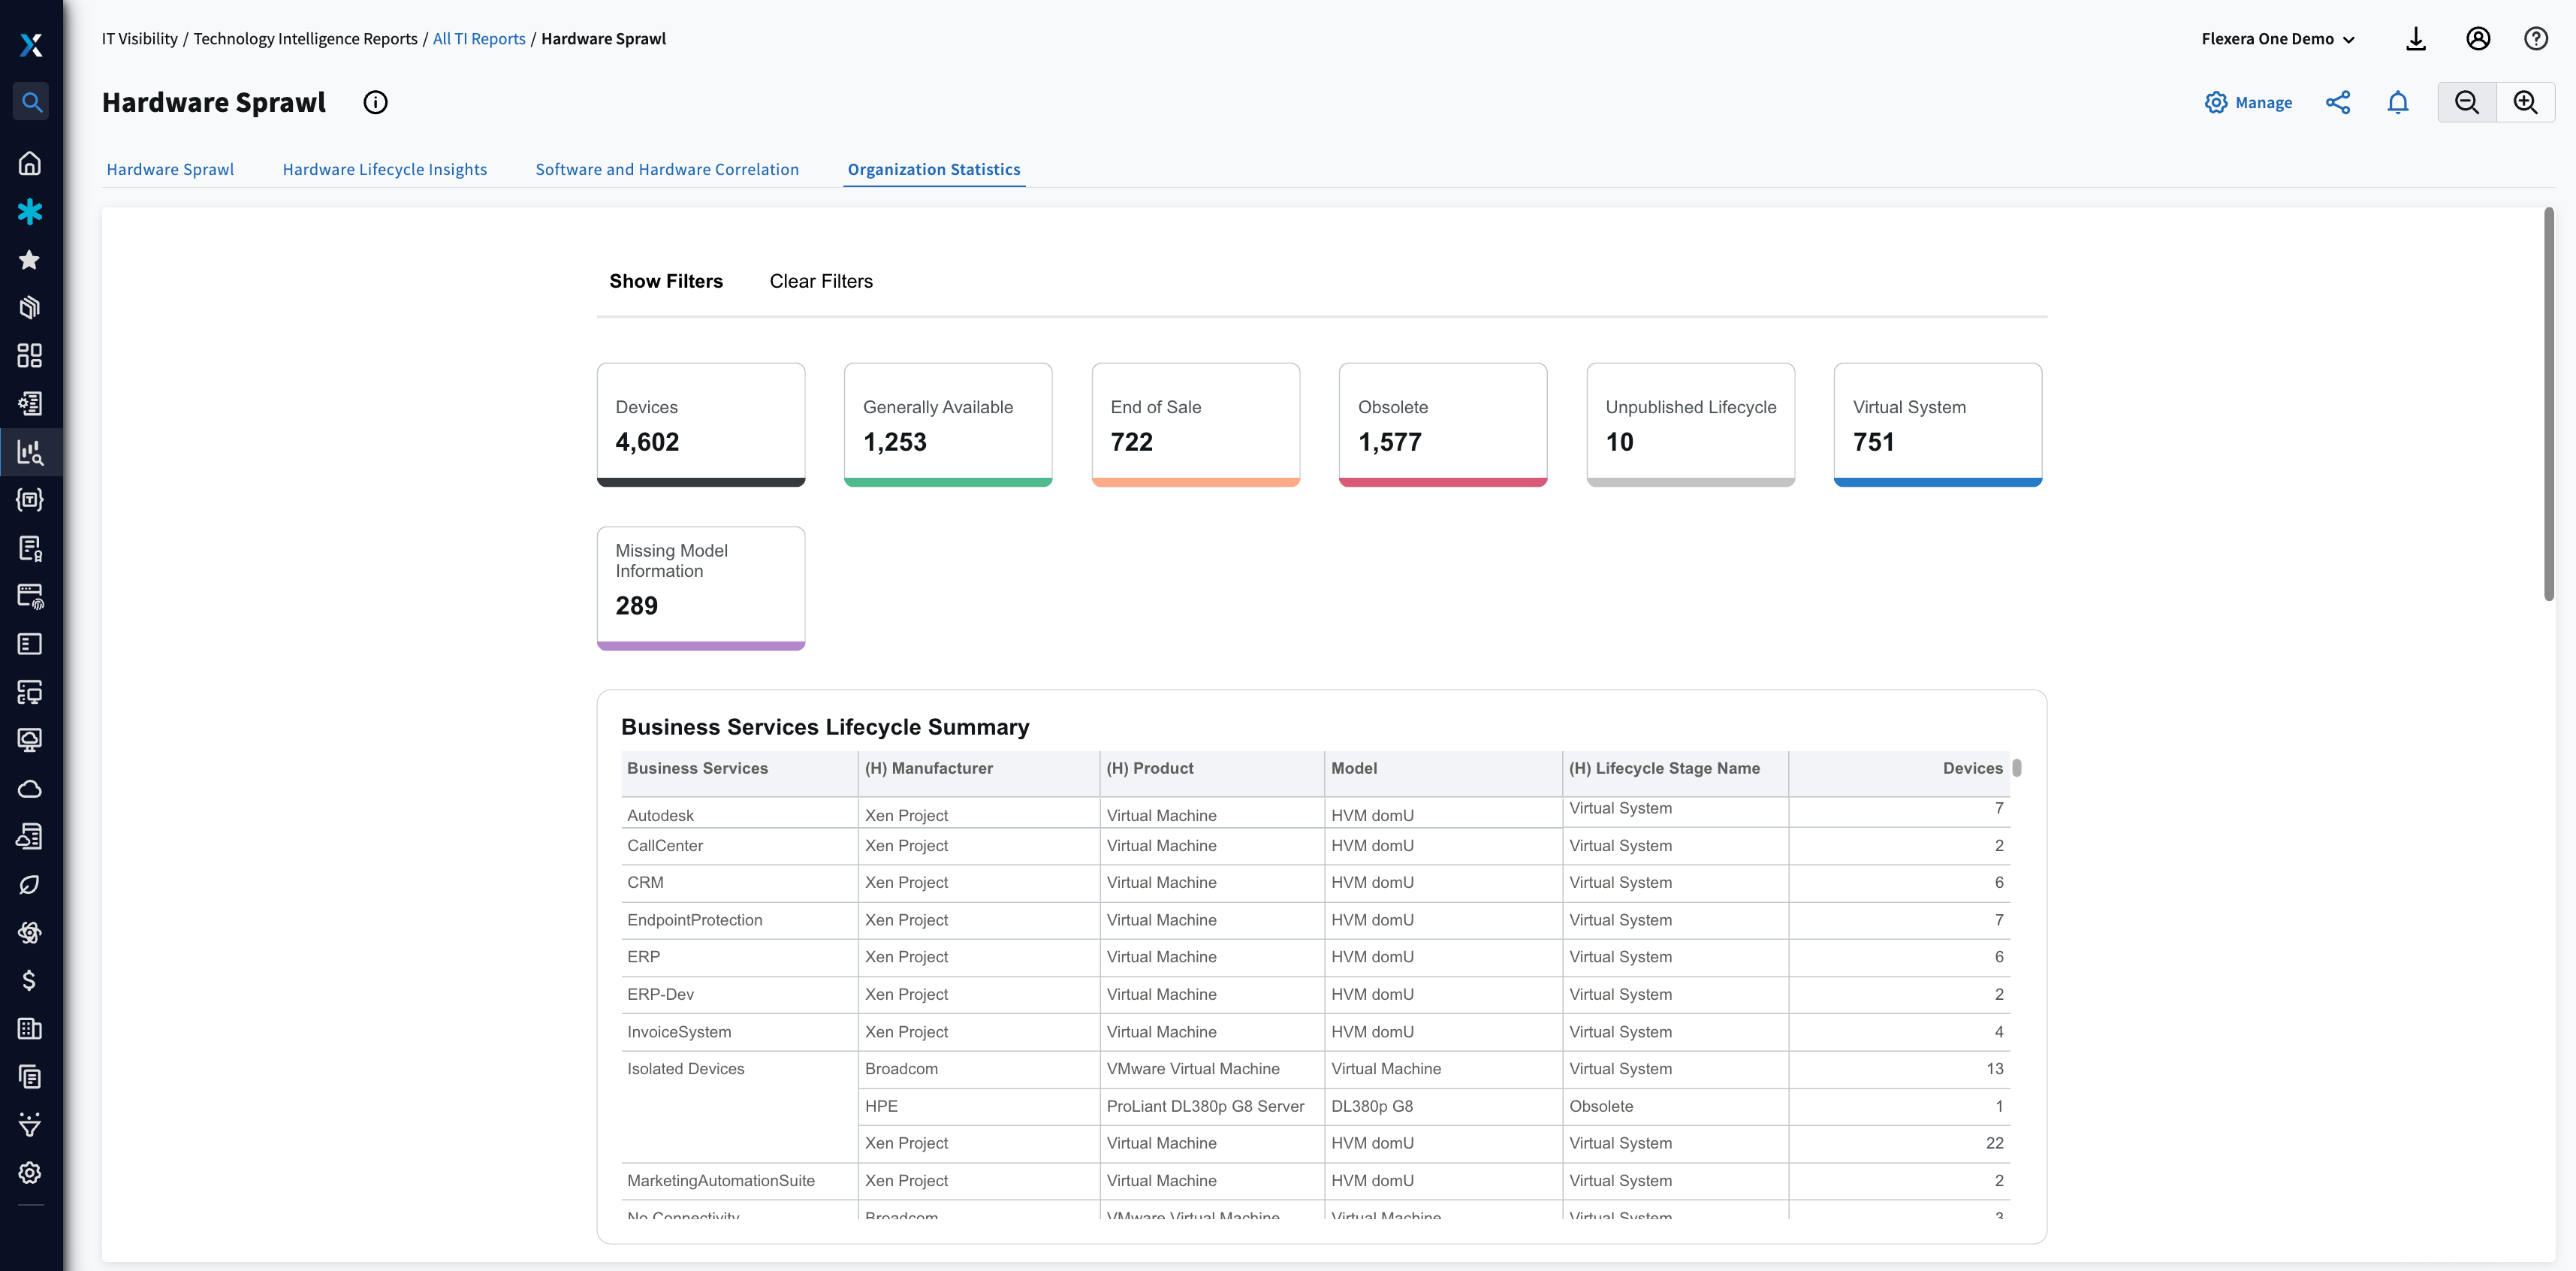Viewport: 2576px width, 1271px height.
Task: Open the user account profile icon
Action: 2477,39
